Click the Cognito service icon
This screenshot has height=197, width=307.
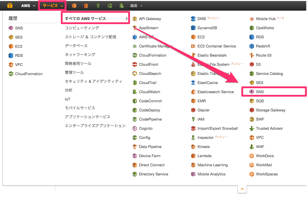[135, 128]
